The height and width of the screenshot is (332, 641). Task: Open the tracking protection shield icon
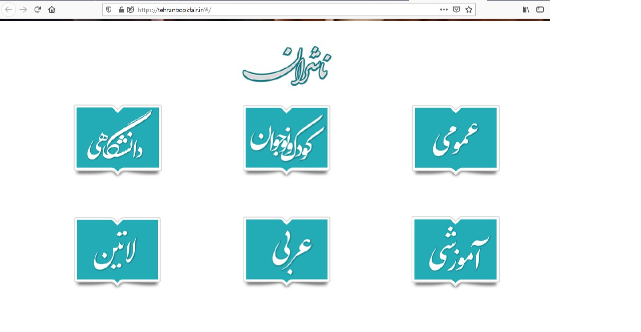[x=110, y=9]
